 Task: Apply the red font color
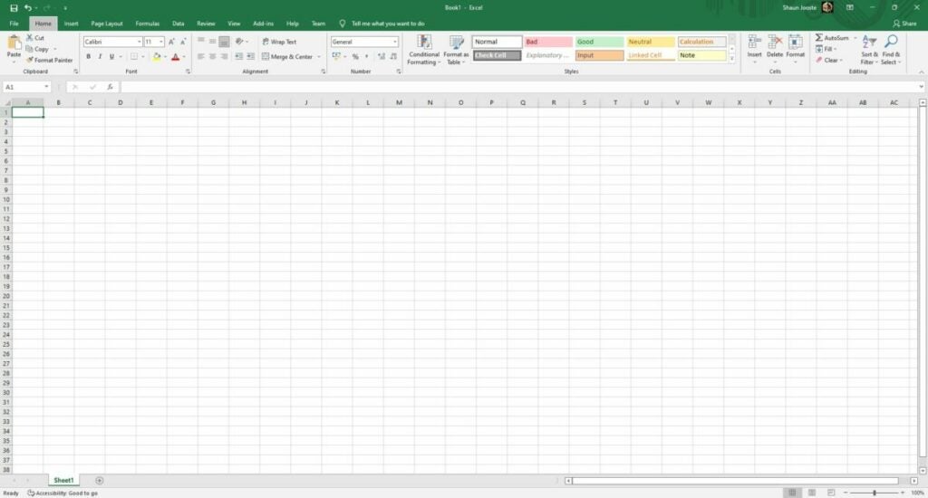point(175,57)
